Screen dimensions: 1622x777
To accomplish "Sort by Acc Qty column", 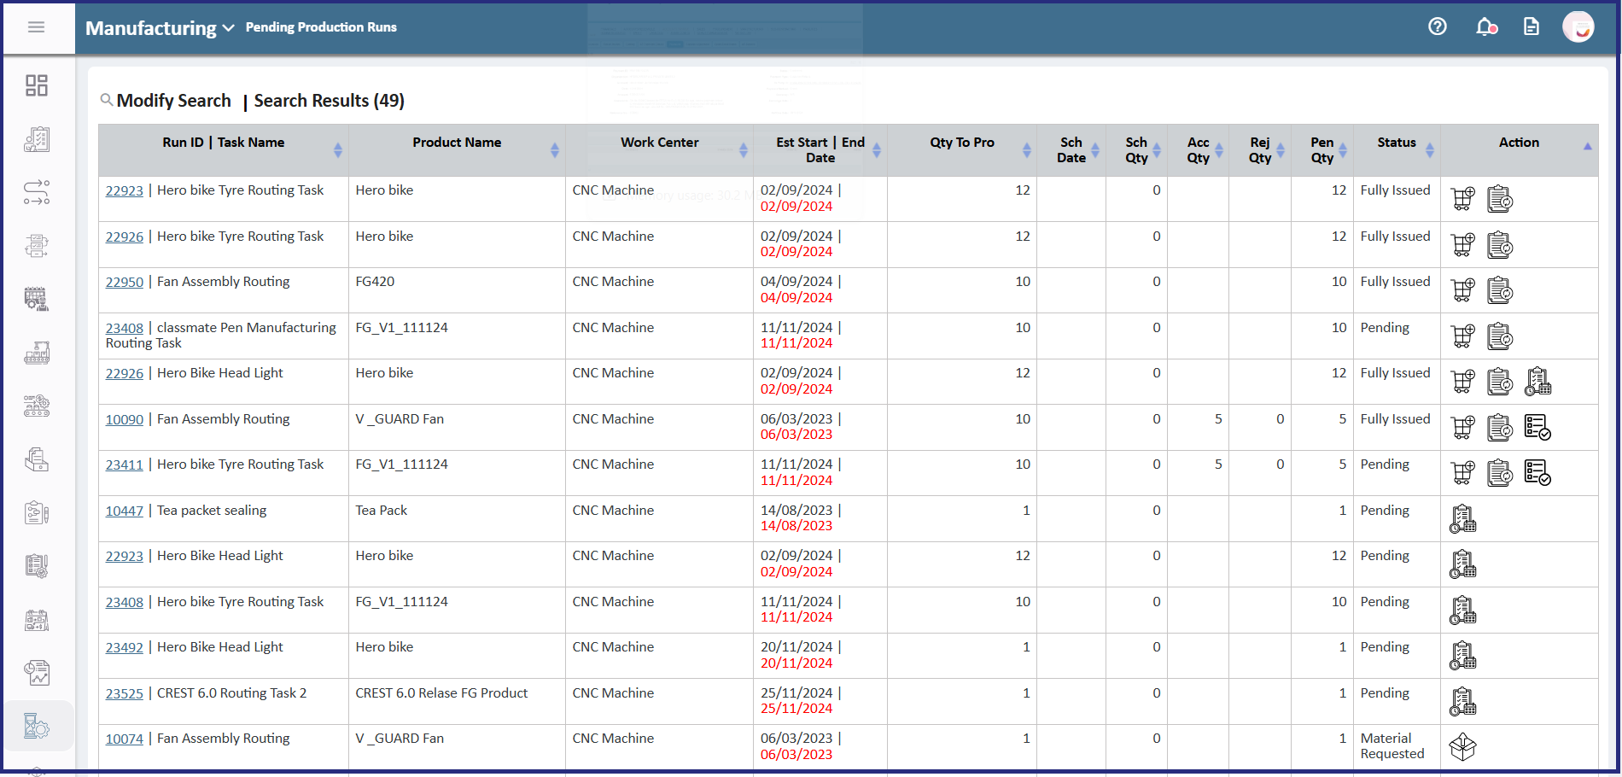I will point(1219,150).
